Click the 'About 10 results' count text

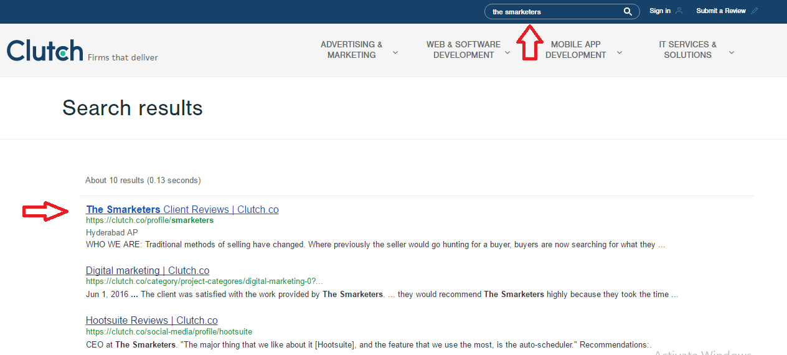[143, 181]
